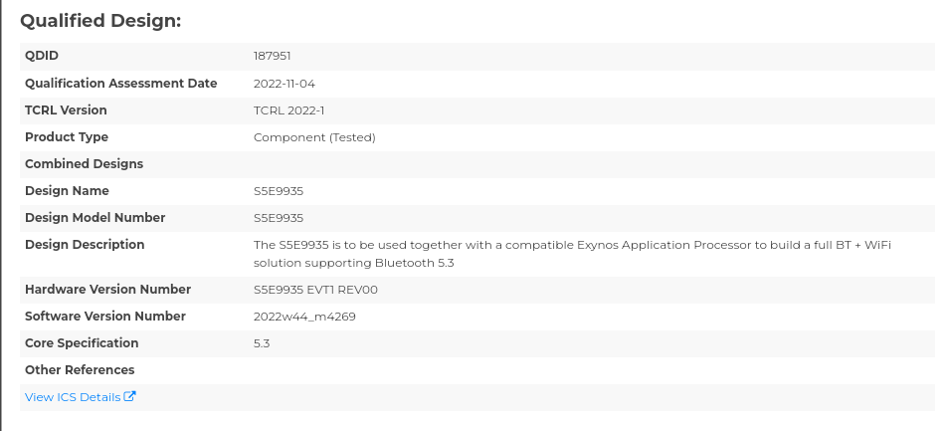
Task: Click software version 2022w44_m4269
Action: [x=304, y=316]
